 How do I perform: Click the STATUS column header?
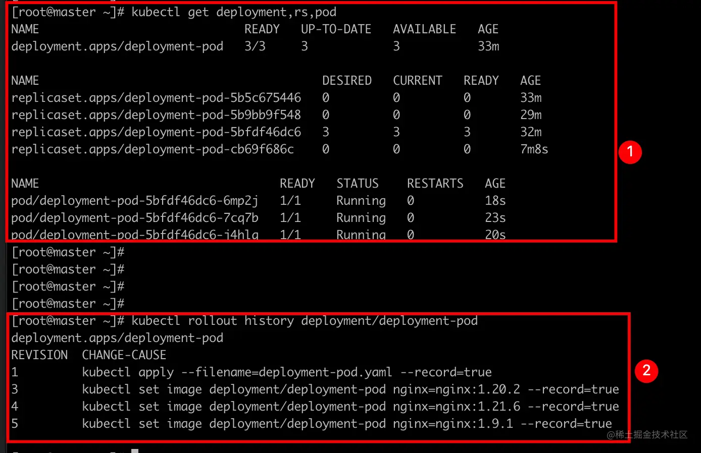(358, 184)
